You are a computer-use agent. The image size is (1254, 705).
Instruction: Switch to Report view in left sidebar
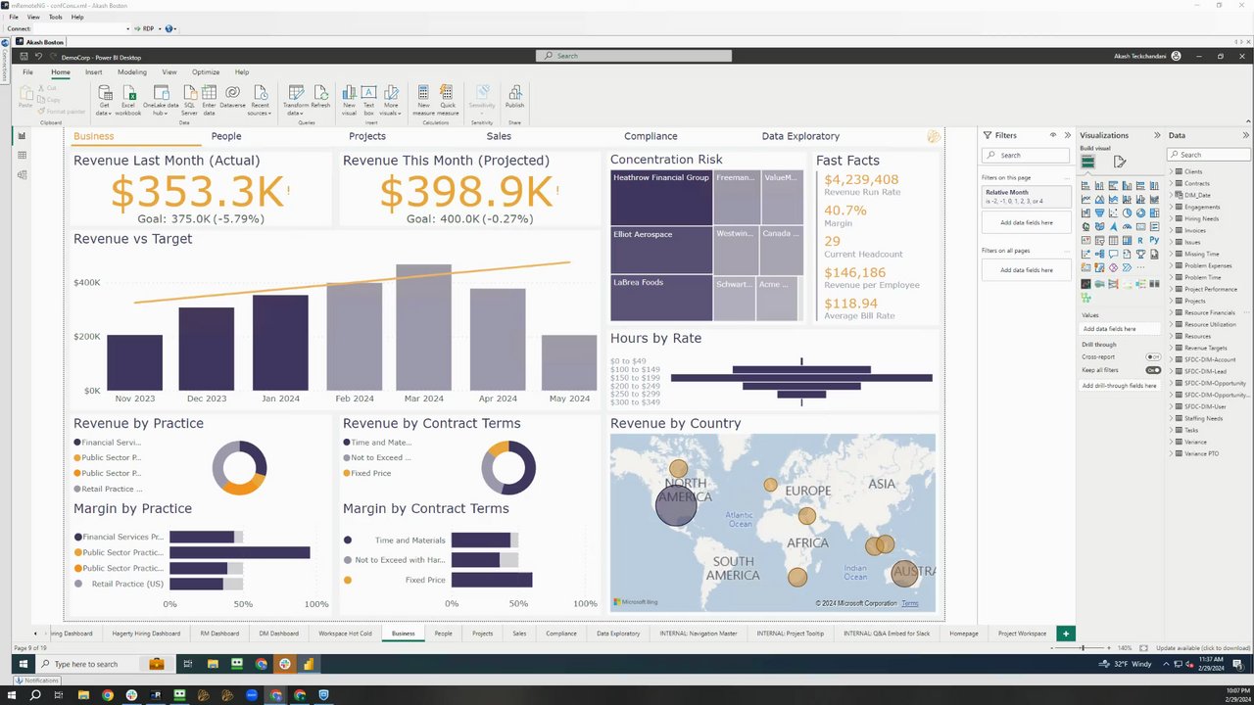click(x=22, y=136)
